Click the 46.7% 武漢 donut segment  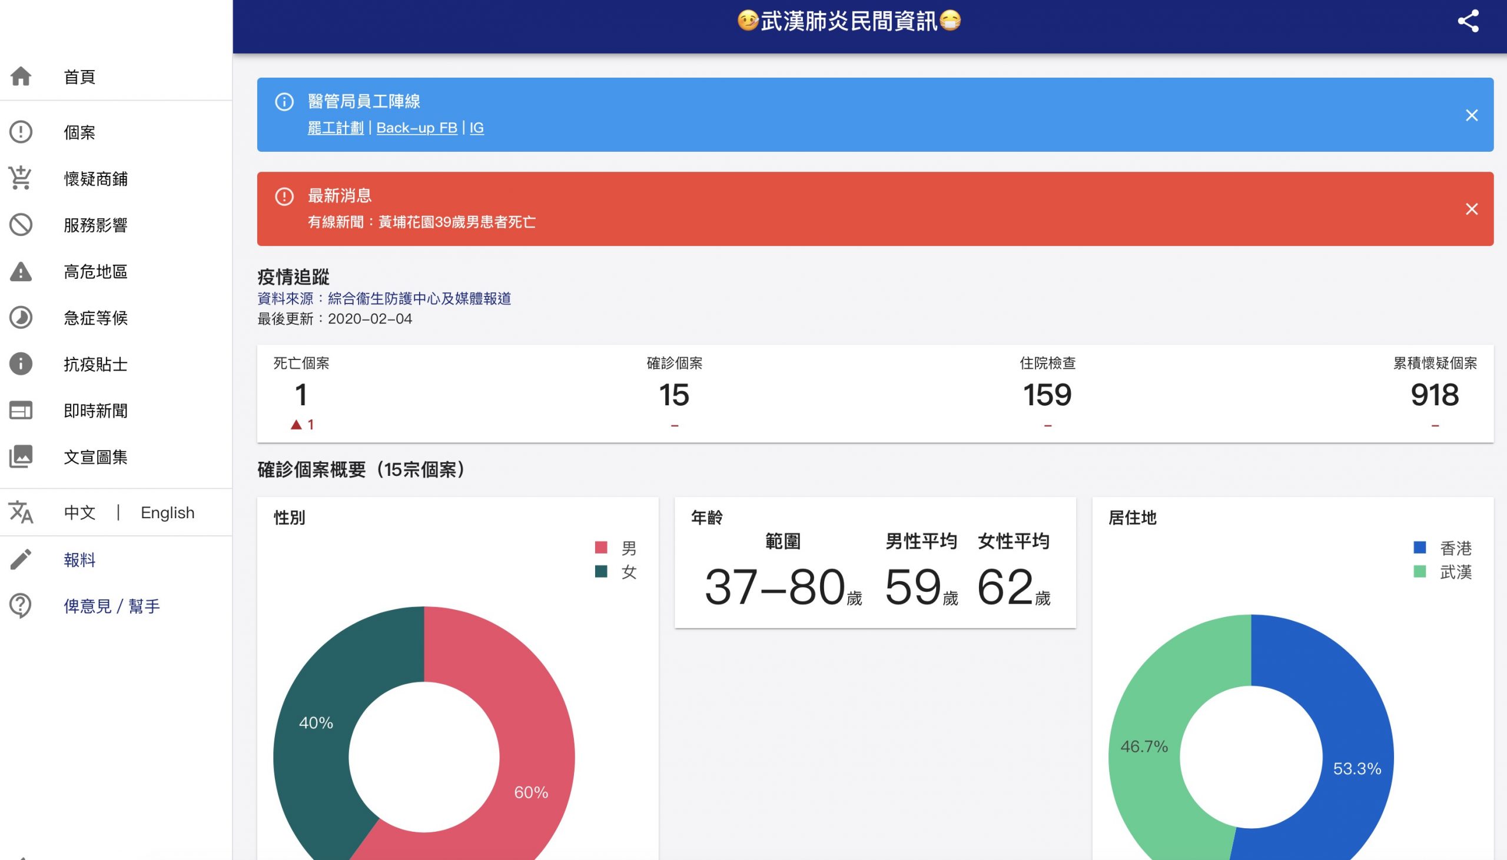click(x=1144, y=746)
